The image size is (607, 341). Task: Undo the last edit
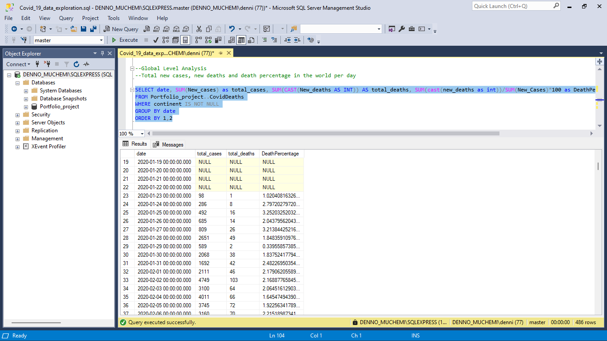pyautogui.click(x=232, y=29)
